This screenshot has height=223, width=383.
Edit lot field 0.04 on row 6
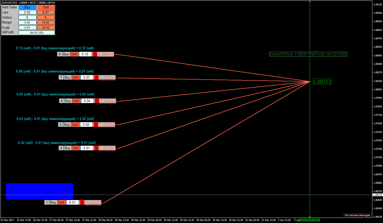pyautogui.click(x=87, y=101)
